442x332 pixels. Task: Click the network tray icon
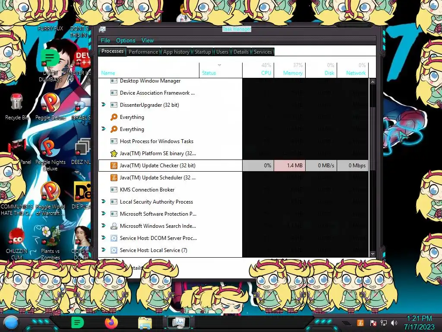[x=383, y=322]
